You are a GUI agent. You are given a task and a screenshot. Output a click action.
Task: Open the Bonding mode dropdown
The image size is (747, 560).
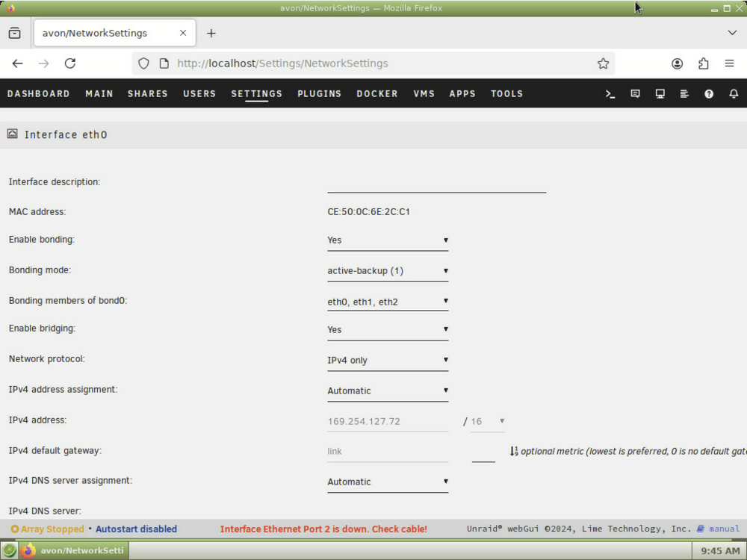(x=388, y=271)
